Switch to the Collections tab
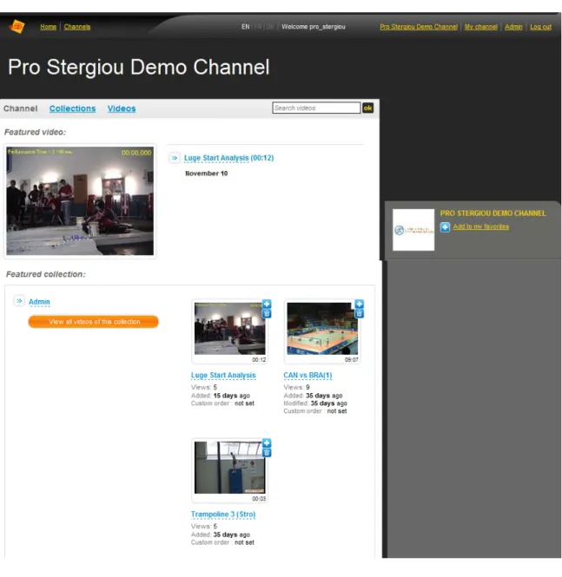The width and height of the screenshot is (562, 577). [73, 108]
